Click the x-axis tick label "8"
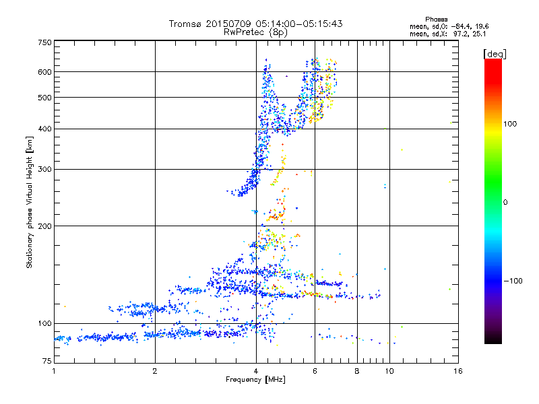Image resolution: width=539 pixels, height=404 pixels. (x=357, y=371)
